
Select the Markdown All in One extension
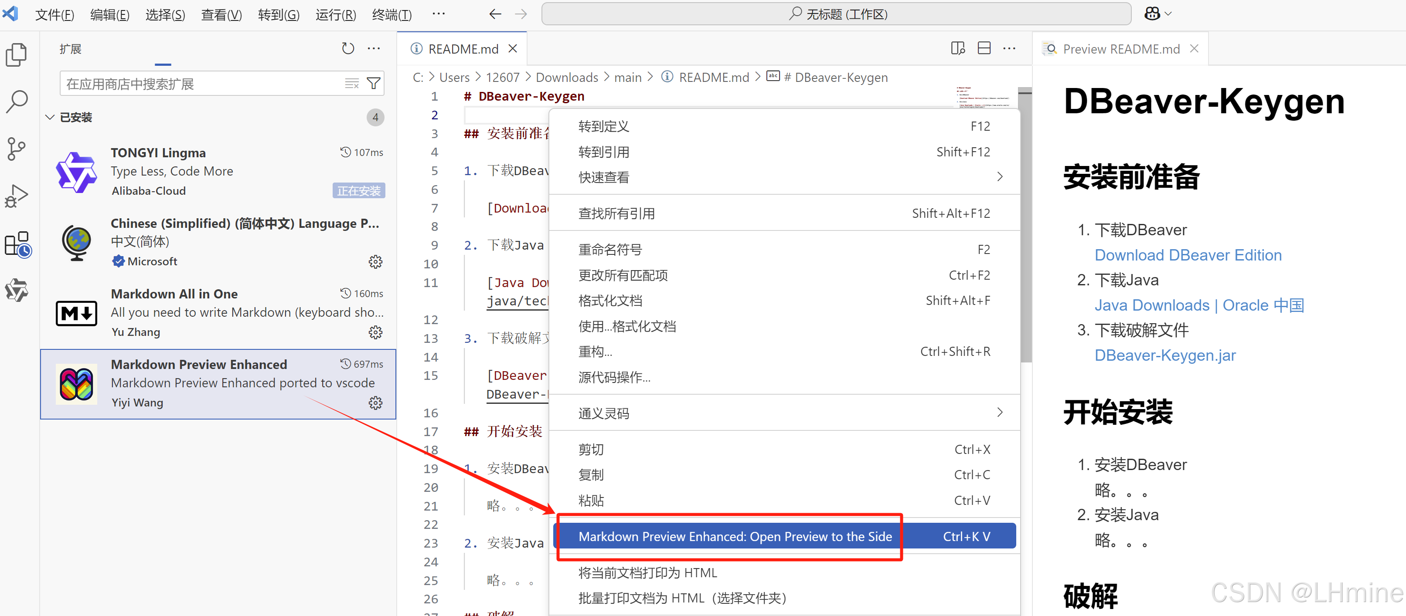point(218,313)
